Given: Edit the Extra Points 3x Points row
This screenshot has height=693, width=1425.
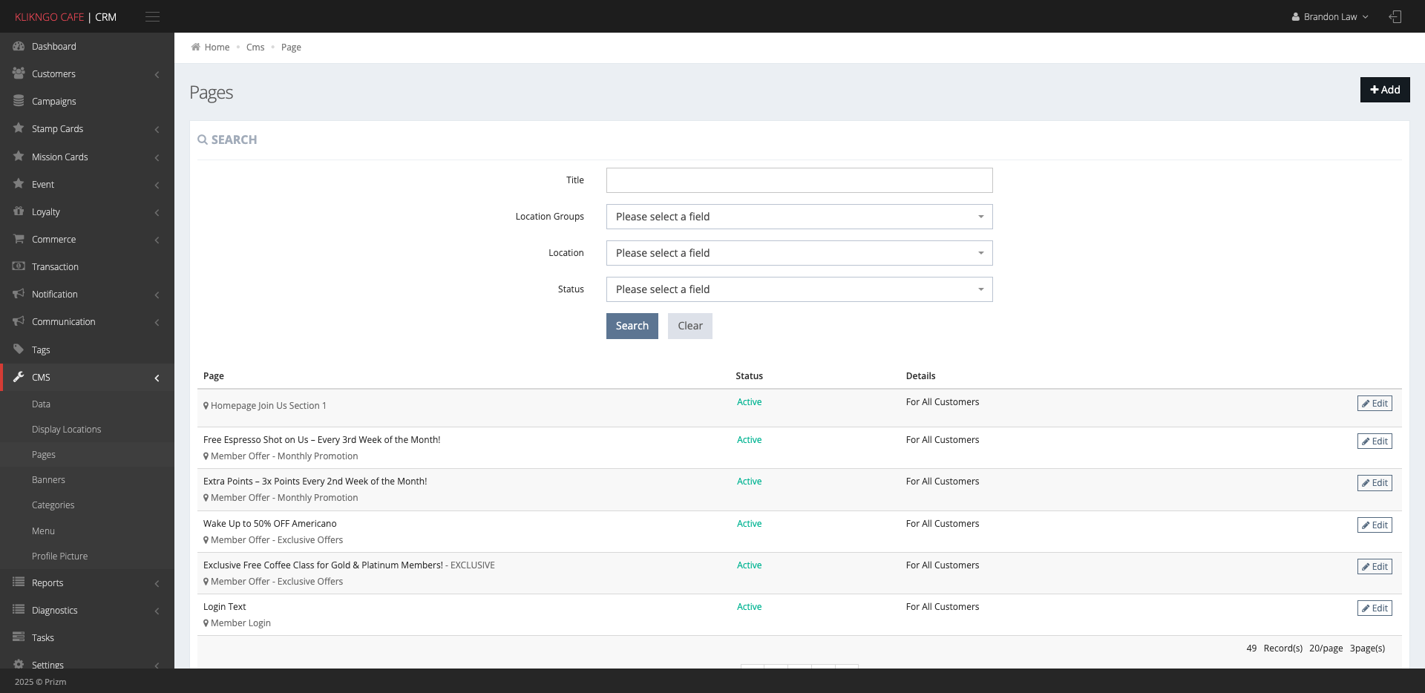Looking at the screenshot, I should pos(1375,482).
